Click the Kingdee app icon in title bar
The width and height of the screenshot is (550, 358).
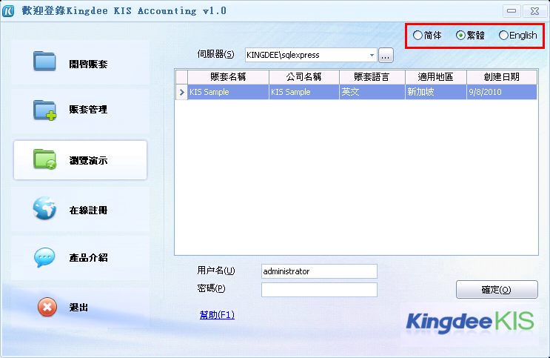pos(8,11)
